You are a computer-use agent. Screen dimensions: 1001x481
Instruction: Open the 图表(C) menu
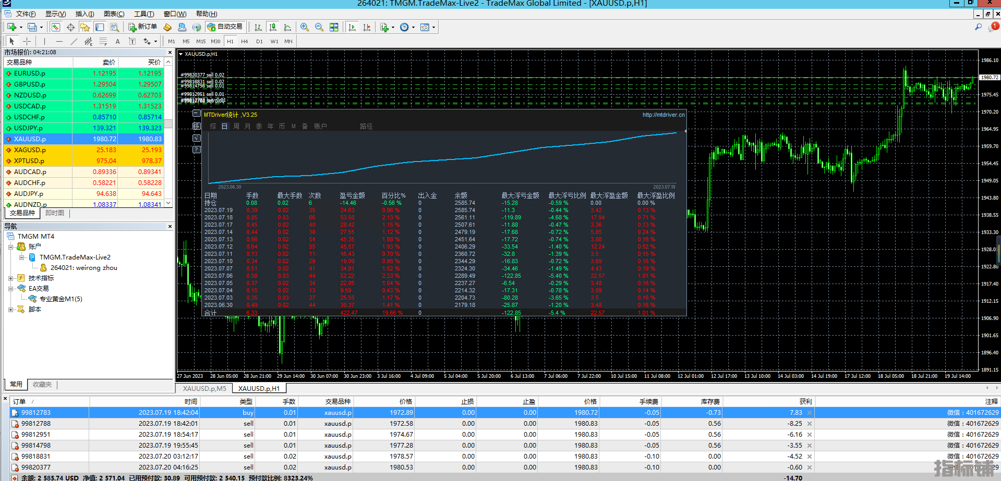click(114, 14)
